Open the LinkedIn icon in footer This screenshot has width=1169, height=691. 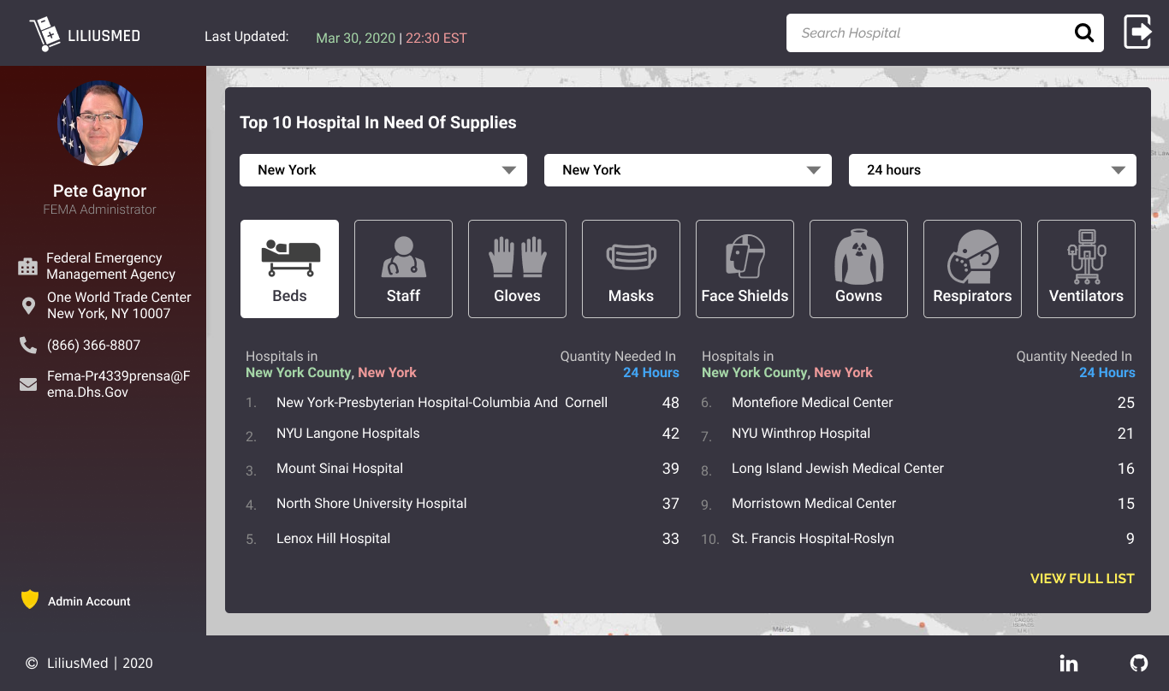(x=1069, y=663)
